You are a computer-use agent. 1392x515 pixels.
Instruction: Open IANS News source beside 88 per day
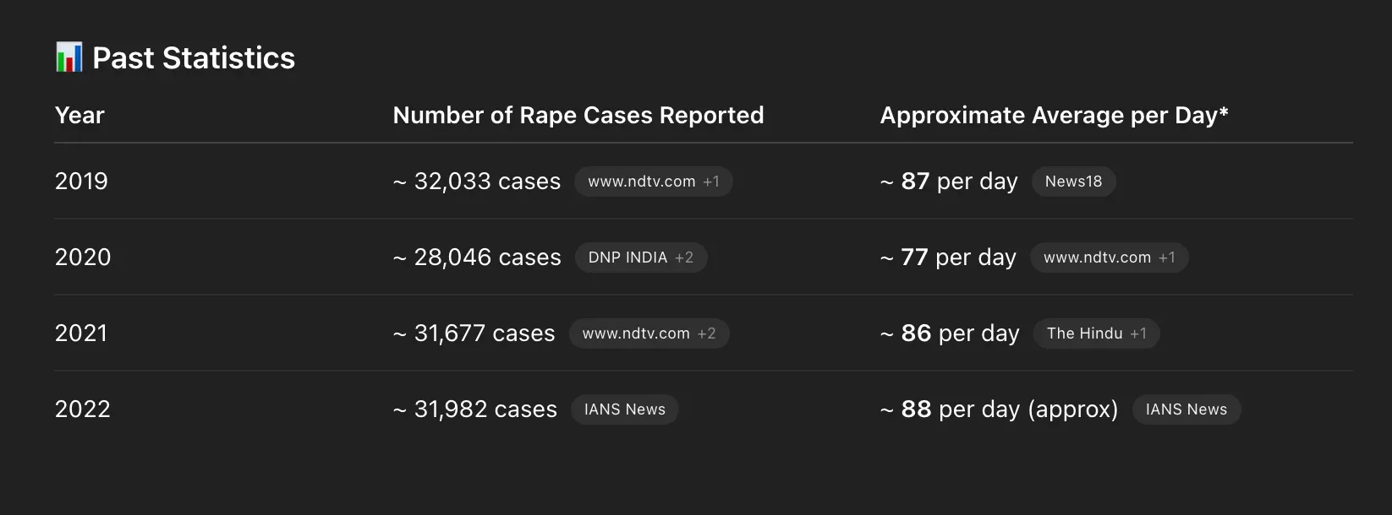click(1186, 409)
